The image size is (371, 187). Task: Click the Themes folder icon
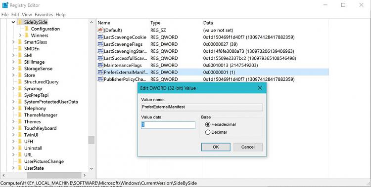point(20,121)
